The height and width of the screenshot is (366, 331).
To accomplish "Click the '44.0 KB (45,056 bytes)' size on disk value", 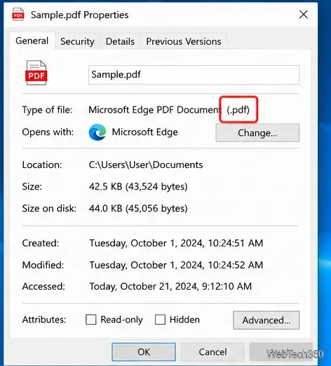I will (138, 209).
